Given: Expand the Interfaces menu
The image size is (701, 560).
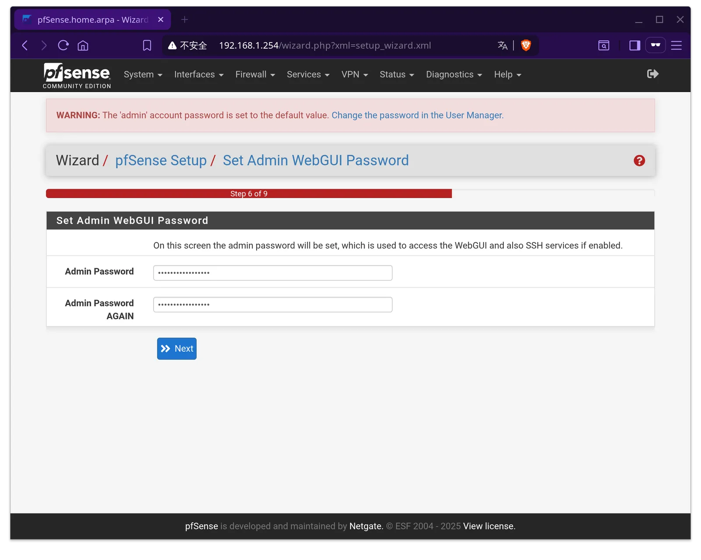Looking at the screenshot, I should [199, 74].
